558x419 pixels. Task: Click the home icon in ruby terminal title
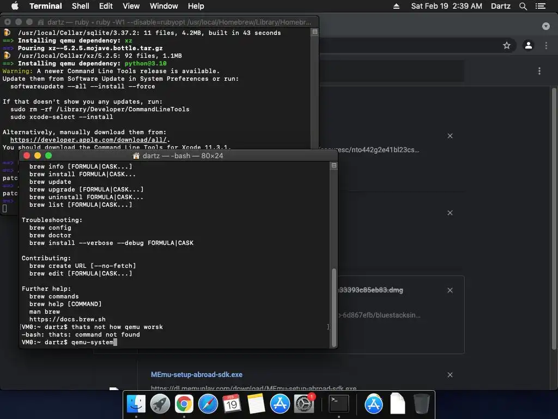point(40,22)
